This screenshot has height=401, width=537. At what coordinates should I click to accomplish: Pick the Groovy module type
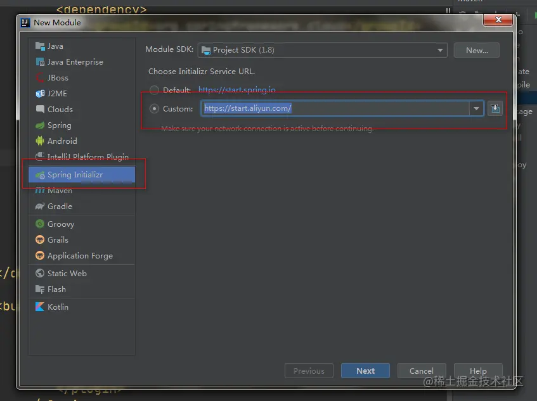[x=82, y=224]
